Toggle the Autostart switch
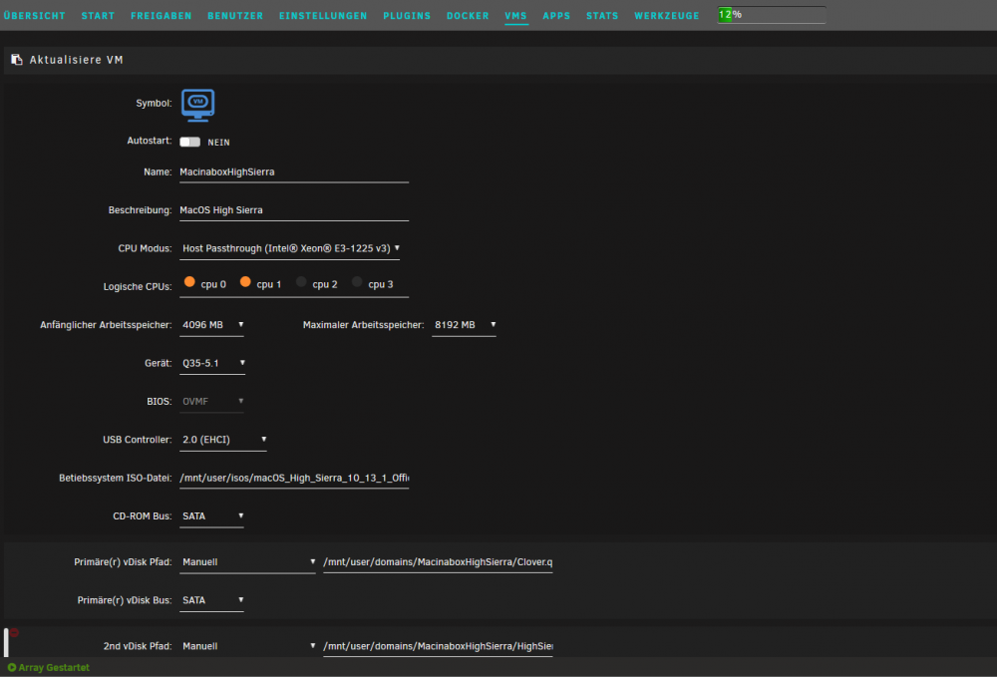The image size is (997, 677). pyautogui.click(x=190, y=142)
